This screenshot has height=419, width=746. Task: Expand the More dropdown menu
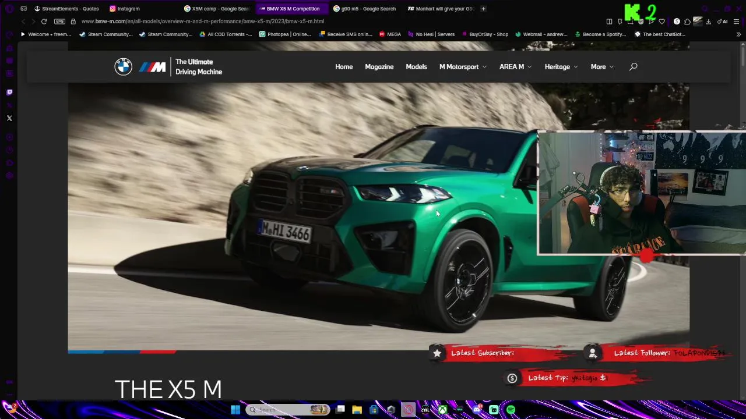(x=602, y=67)
